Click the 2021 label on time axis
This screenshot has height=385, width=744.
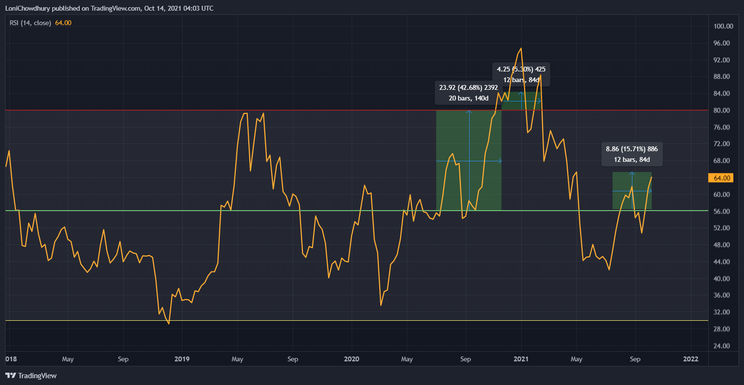point(521,359)
